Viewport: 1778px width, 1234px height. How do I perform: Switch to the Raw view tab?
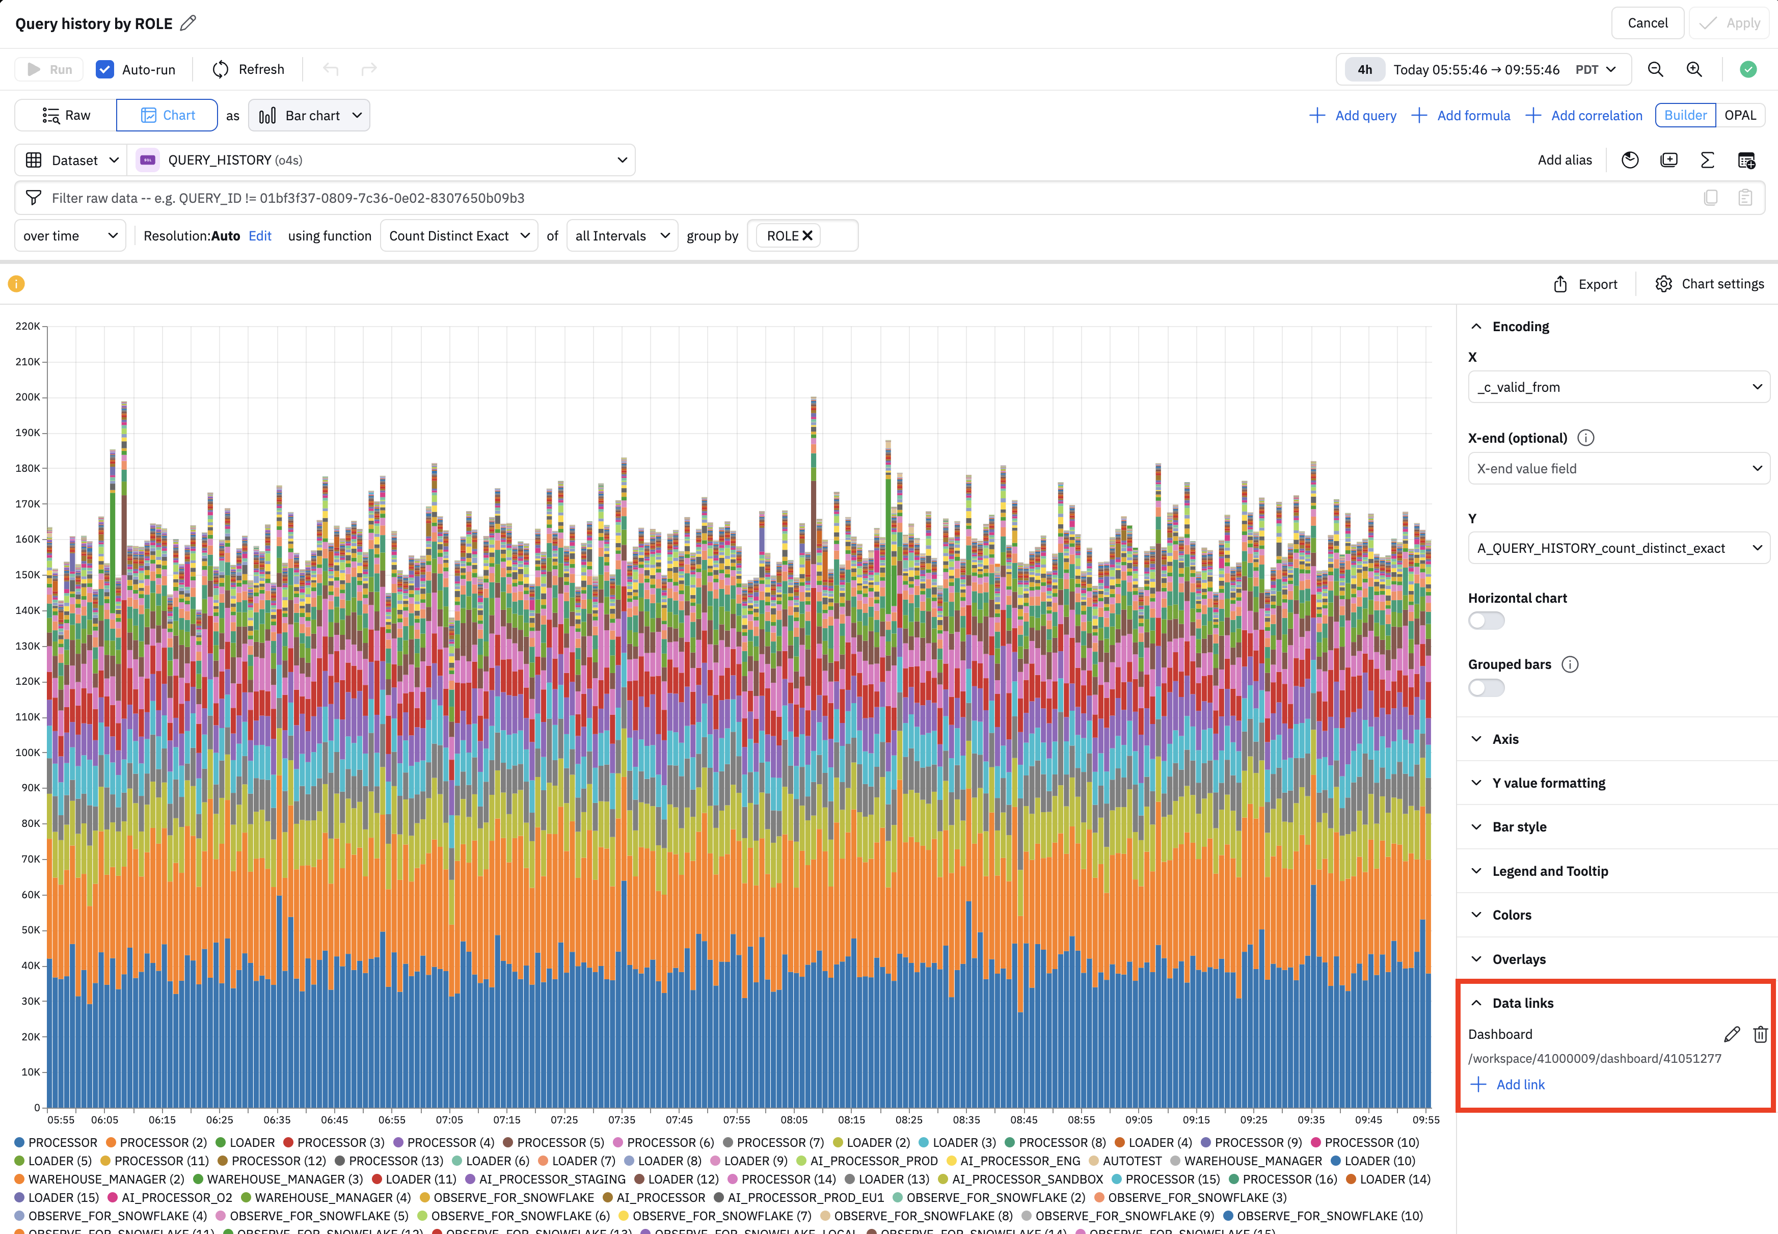pos(66,115)
